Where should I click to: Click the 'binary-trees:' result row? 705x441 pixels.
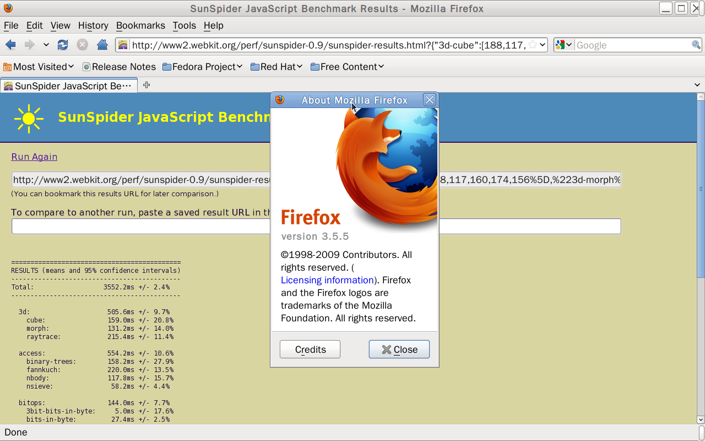(100, 361)
